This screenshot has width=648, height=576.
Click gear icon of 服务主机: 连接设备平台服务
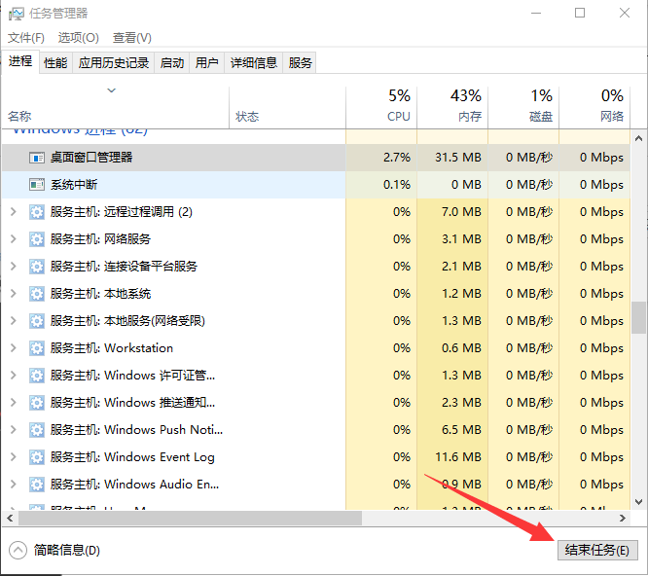tap(37, 267)
